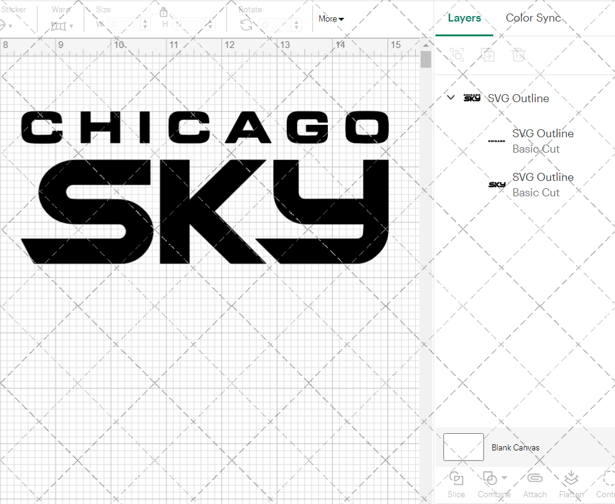Screen dimensions: 615x504
Task: Toggle the size lock proportions icon
Action: pyautogui.click(x=164, y=12)
